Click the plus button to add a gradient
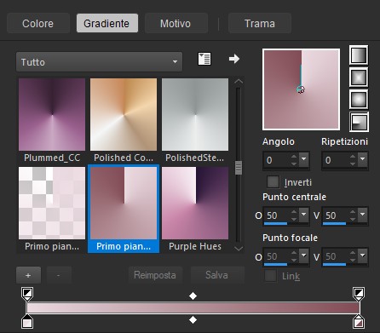The width and height of the screenshot is (380, 333). (28, 275)
